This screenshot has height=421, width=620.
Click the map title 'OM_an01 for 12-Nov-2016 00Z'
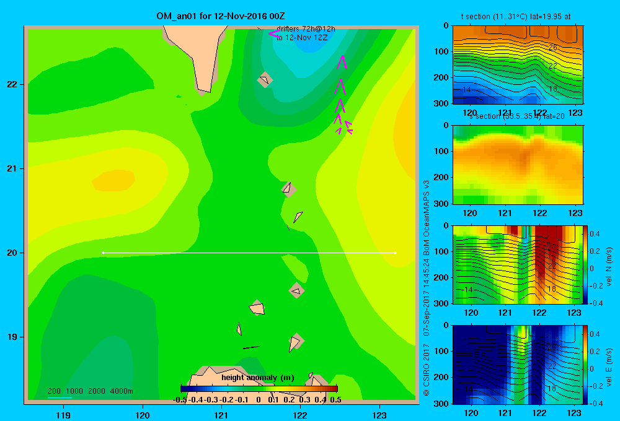(221, 16)
